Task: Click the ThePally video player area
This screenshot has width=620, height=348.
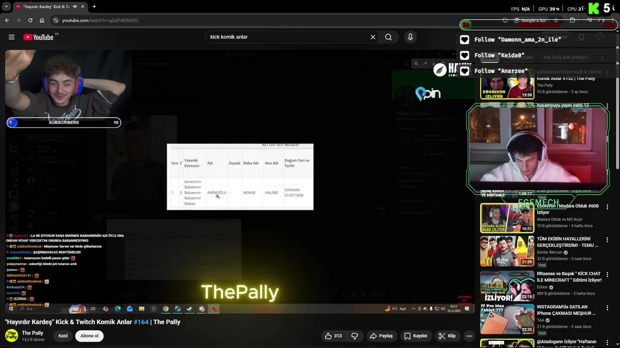Action: 240,181
